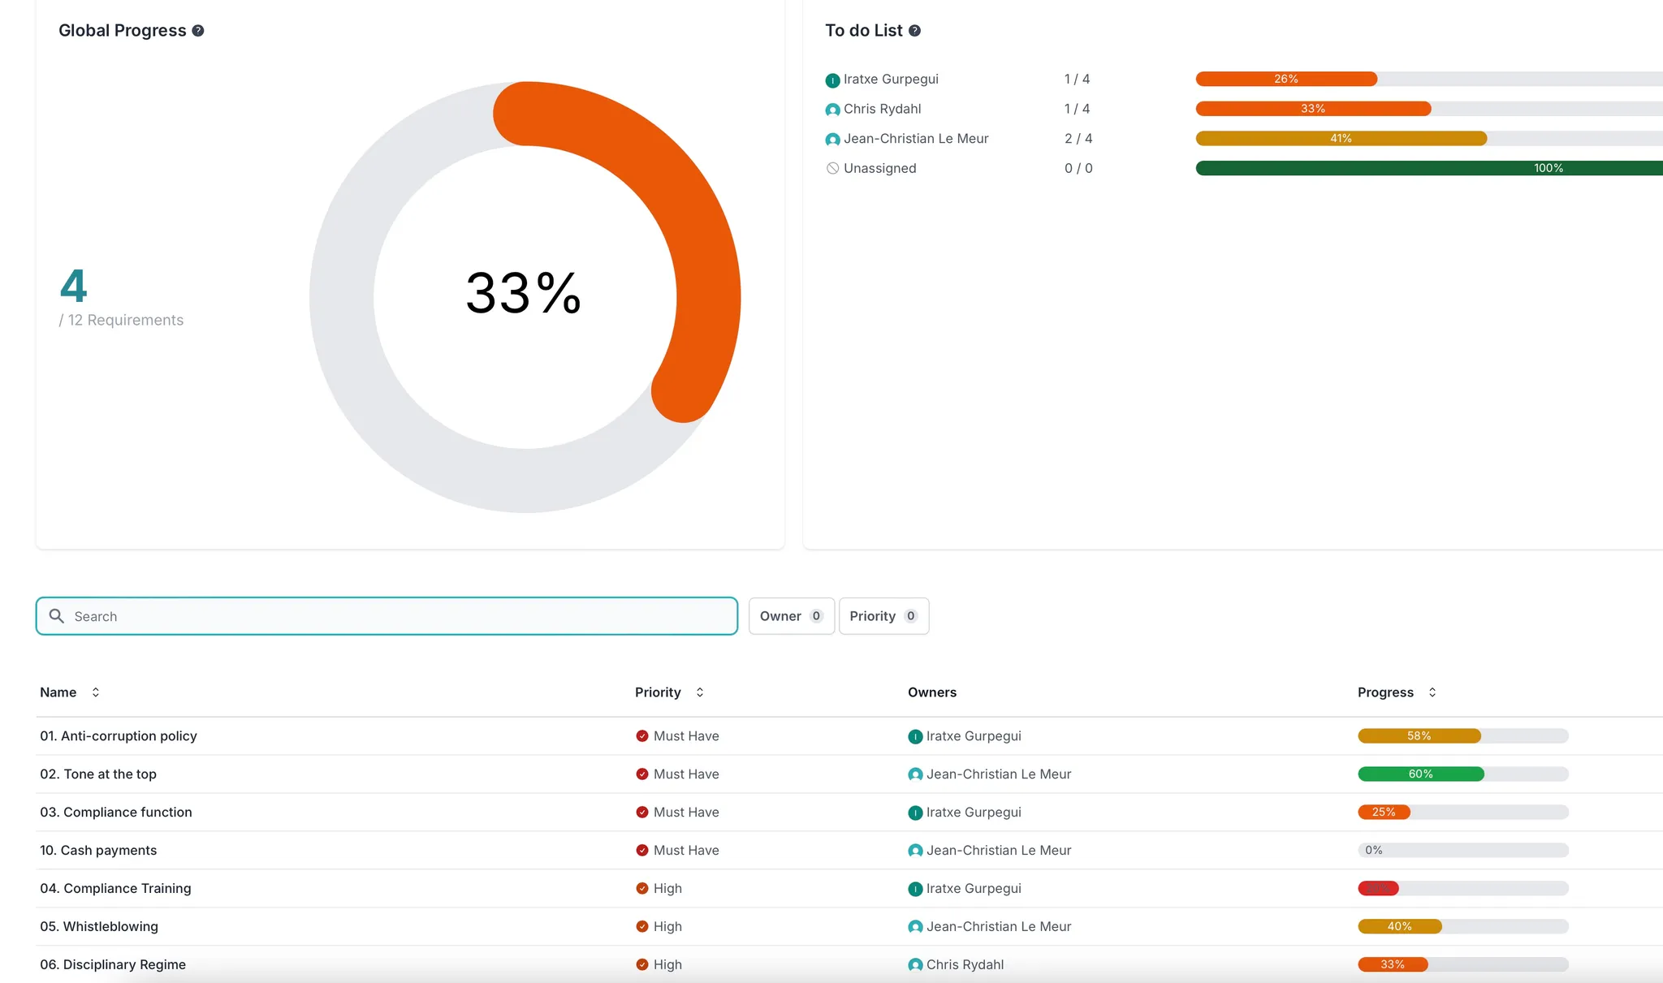Open the Owner filter
This screenshot has width=1663, height=983.
tap(791, 616)
